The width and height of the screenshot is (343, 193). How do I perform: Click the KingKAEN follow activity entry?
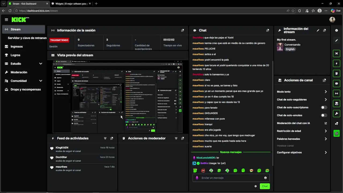(82, 149)
